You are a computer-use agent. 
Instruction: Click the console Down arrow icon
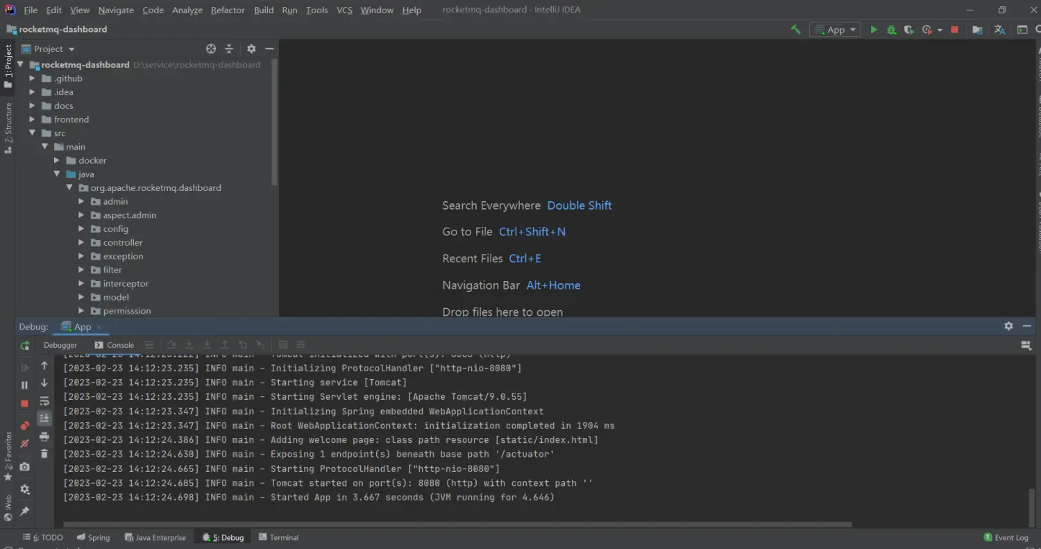44,383
